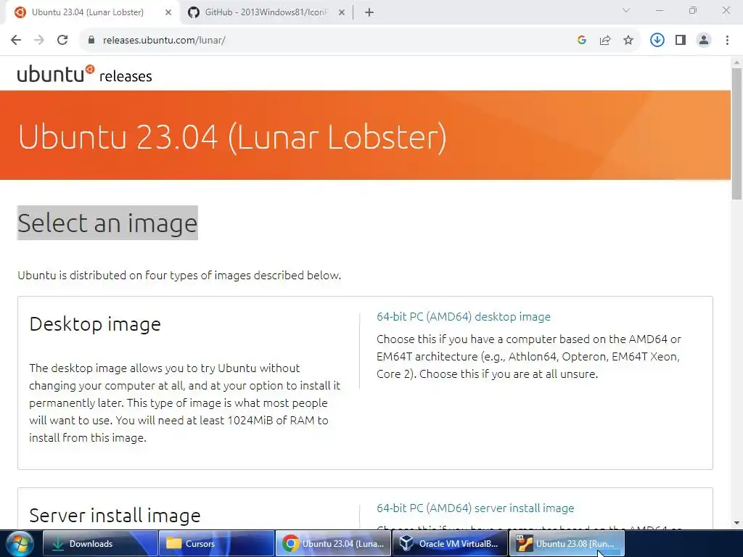Click the forward navigation arrow

pos(39,41)
